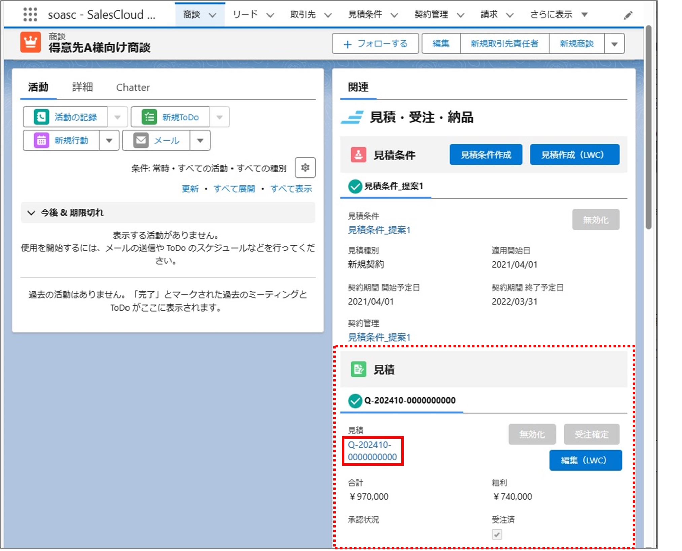Image resolution: width=682 pixels, height=551 pixels.
Task: Open the 請求 navigation tab
Action: click(489, 14)
